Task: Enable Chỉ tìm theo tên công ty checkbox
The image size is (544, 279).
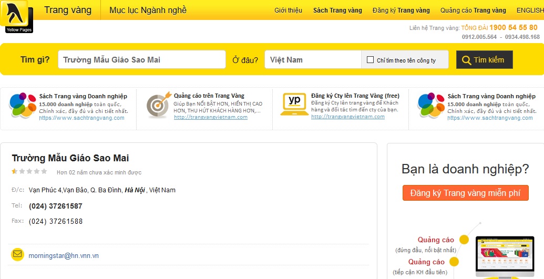Action: [370, 60]
